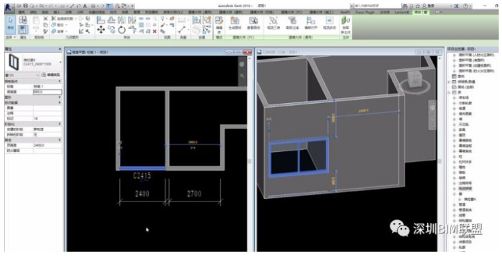
Task: Select the Rotate tool icon
Action: 122,30
